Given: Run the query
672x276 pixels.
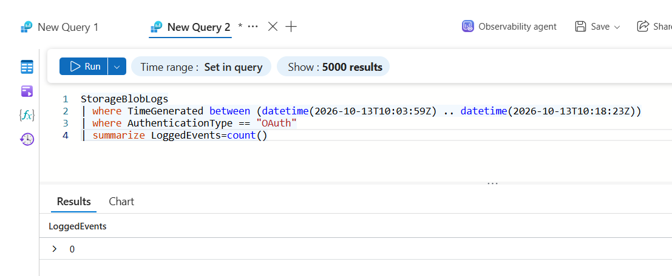Looking at the screenshot, I should point(84,66).
